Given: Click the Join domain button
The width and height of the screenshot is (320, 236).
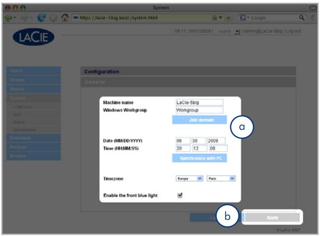Looking at the screenshot, I should pyautogui.click(x=199, y=120).
